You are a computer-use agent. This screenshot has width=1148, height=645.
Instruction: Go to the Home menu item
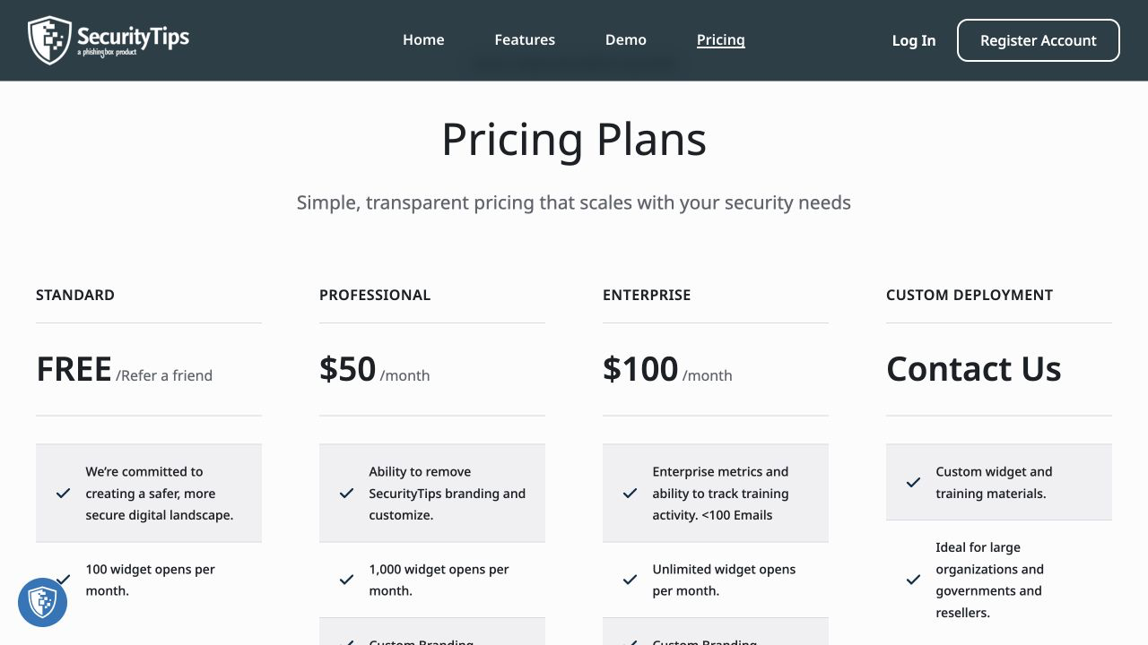(423, 39)
